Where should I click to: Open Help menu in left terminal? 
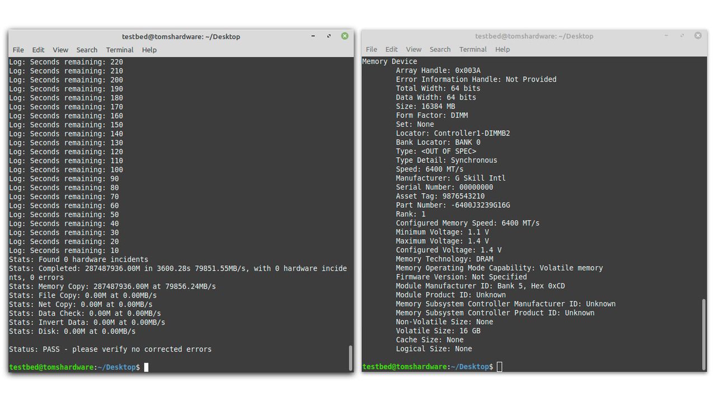click(x=149, y=50)
